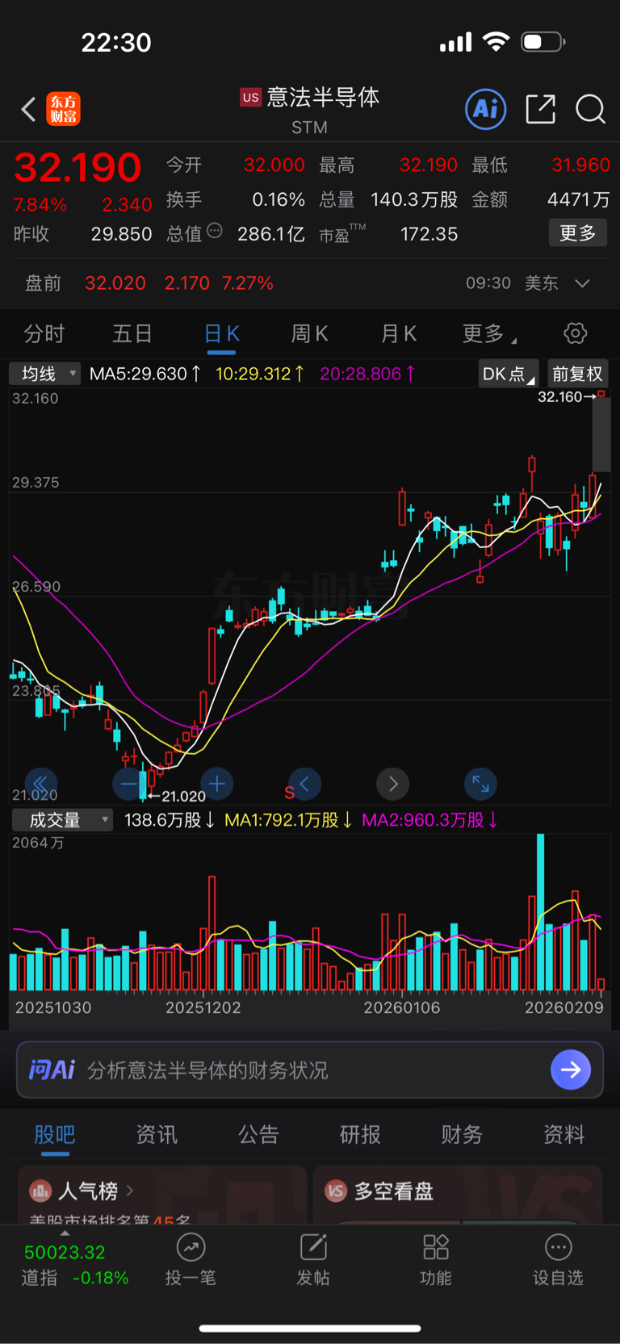Tap date label 20260106

pos(402,1007)
